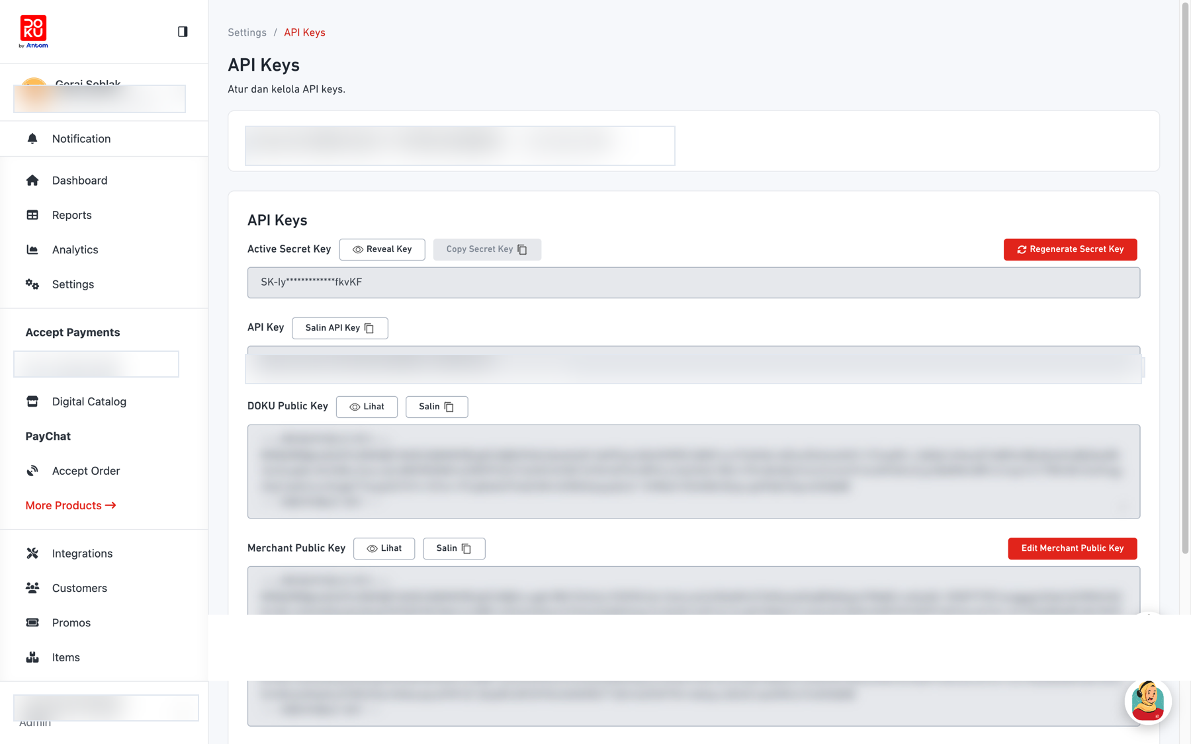Screen dimensions: 1191x744
Task: Show DOKU Public Key with Lihat
Action: coord(367,407)
